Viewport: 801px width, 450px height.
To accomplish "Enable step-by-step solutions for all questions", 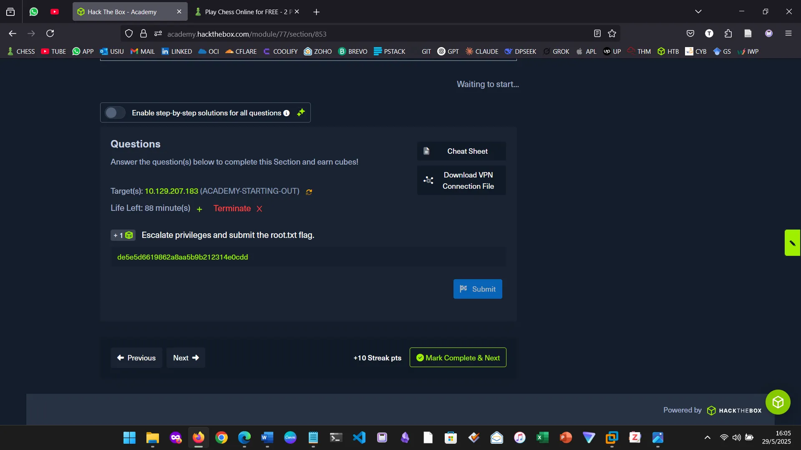I will (115, 112).
